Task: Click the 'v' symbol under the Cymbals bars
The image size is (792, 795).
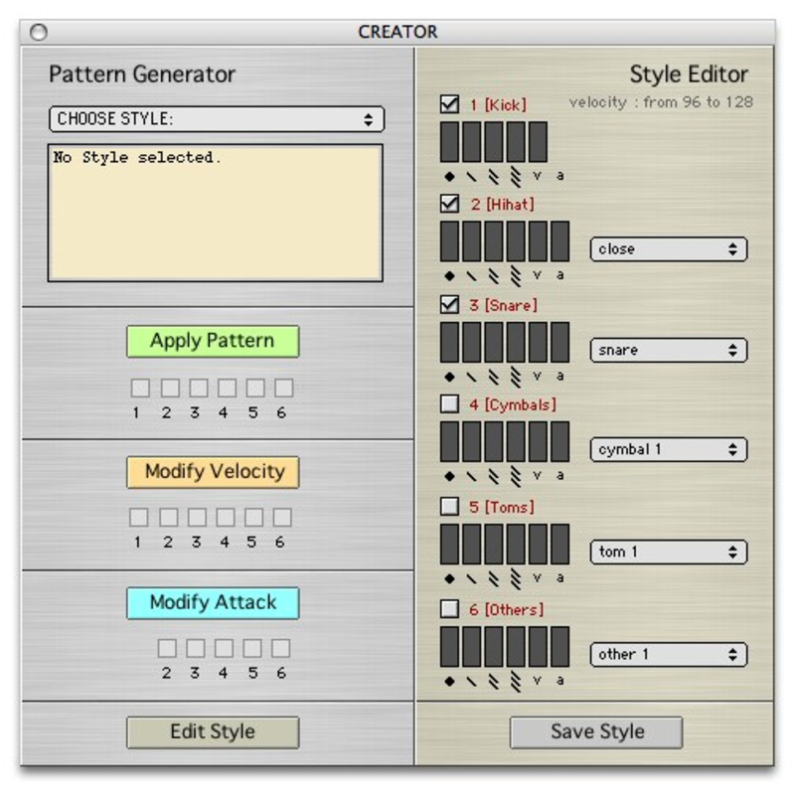Action: coord(538,475)
